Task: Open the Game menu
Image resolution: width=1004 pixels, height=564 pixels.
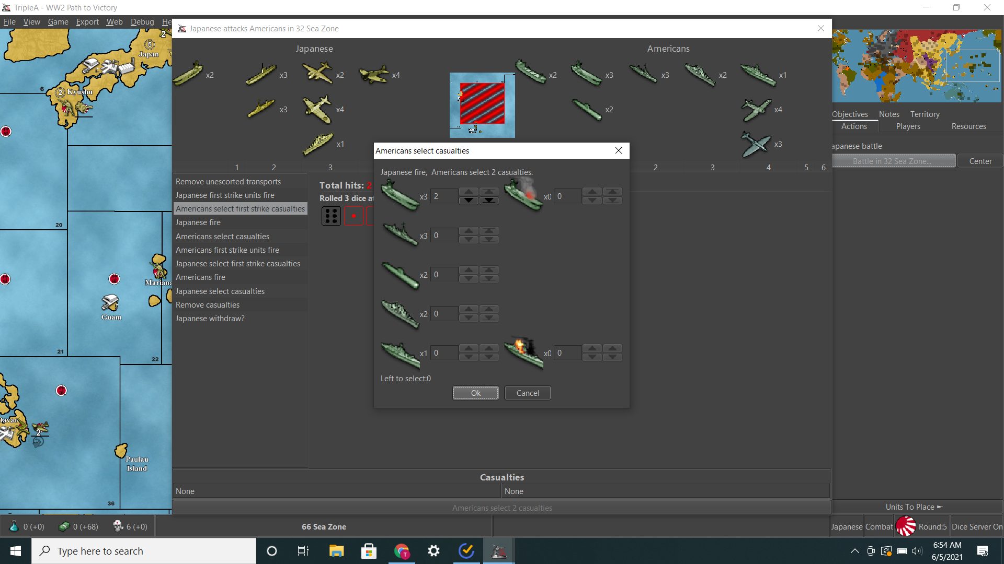Action: (x=58, y=22)
